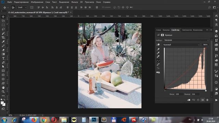The image size is (219, 123).
Task: Click the white point slider under the histogram
Action: (x=206, y=91)
